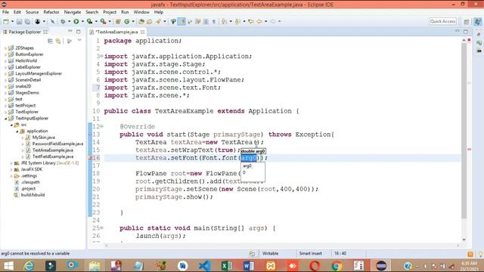The height and width of the screenshot is (272, 484).
Task: Expand JRE System Library node
Action: tap(11, 163)
